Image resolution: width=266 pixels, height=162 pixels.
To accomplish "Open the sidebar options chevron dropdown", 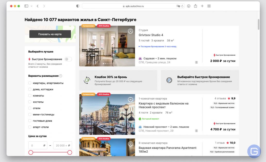I will coord(31,6).
